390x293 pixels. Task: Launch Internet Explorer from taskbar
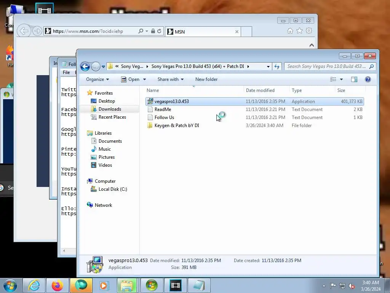pyautogui.click(x=34, y=285)
